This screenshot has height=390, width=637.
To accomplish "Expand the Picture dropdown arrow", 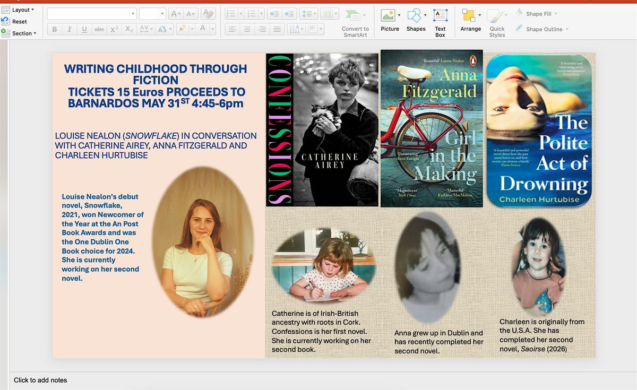I will pos(399,15).
